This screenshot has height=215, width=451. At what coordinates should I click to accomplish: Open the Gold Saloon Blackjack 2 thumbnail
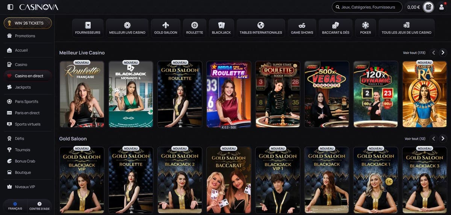180,180
